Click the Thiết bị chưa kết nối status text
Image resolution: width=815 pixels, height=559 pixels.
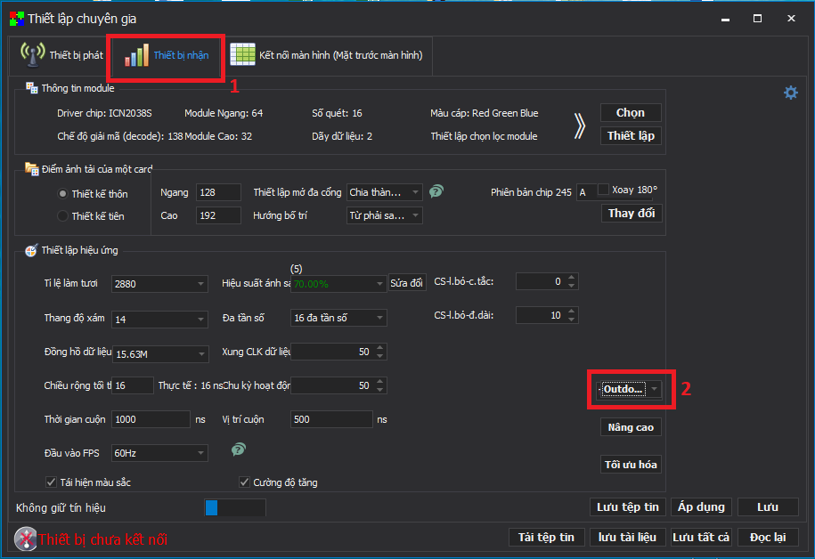pos(103,539)
